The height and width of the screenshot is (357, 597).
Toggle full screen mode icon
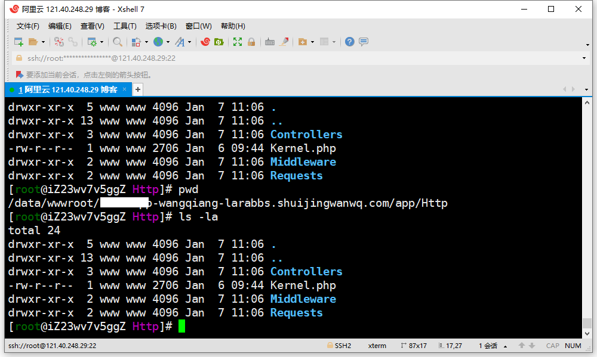[238, 42]
